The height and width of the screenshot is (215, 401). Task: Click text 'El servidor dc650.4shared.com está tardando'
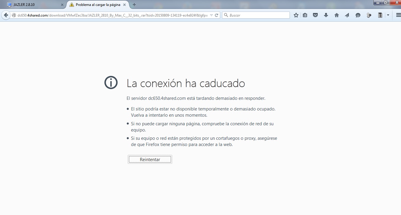tap(196, 98)
